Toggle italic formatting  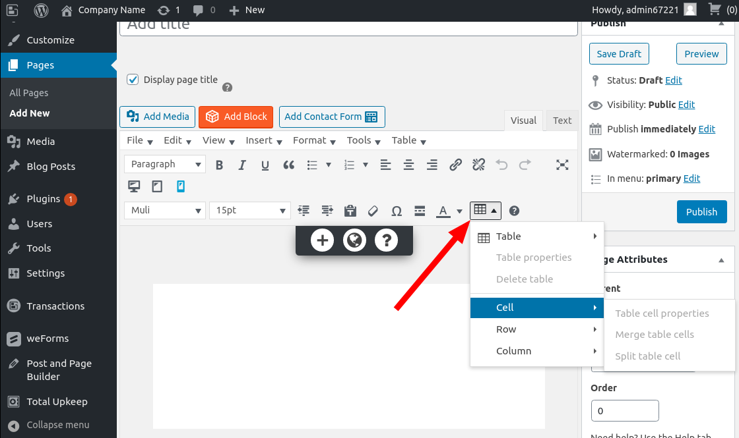[x=241, y=165]
